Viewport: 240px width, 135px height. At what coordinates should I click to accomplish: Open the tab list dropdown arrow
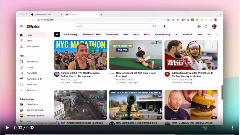[x=220, y=14]
